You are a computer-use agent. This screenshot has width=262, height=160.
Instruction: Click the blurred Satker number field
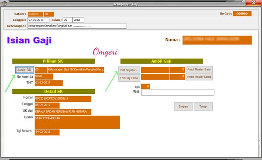point(36,14)
